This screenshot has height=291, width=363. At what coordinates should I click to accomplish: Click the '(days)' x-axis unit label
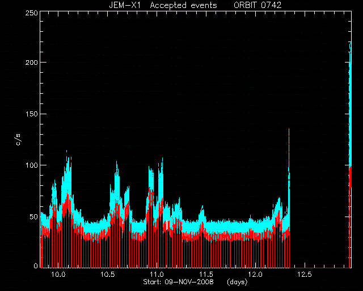pyautogui.click(x=237, y=282)
